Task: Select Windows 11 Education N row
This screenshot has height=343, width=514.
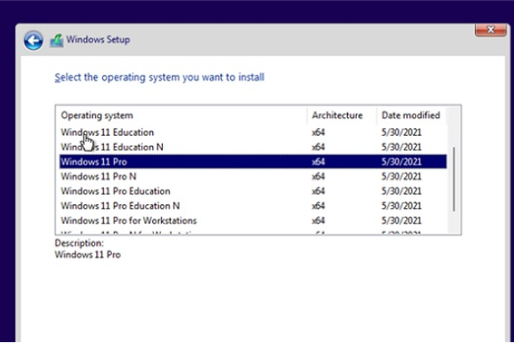Action: (x=253, y=148)
